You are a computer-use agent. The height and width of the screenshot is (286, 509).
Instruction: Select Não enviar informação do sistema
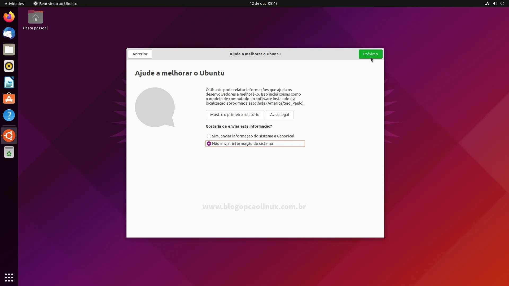click(255, 144)
